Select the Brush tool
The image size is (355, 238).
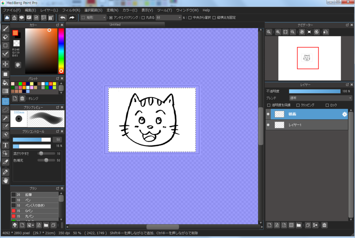(6, 29)
